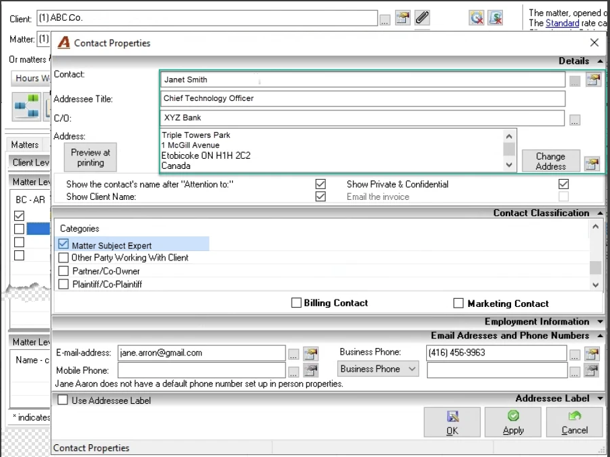Open the Standard rate link

pos(562,24)
